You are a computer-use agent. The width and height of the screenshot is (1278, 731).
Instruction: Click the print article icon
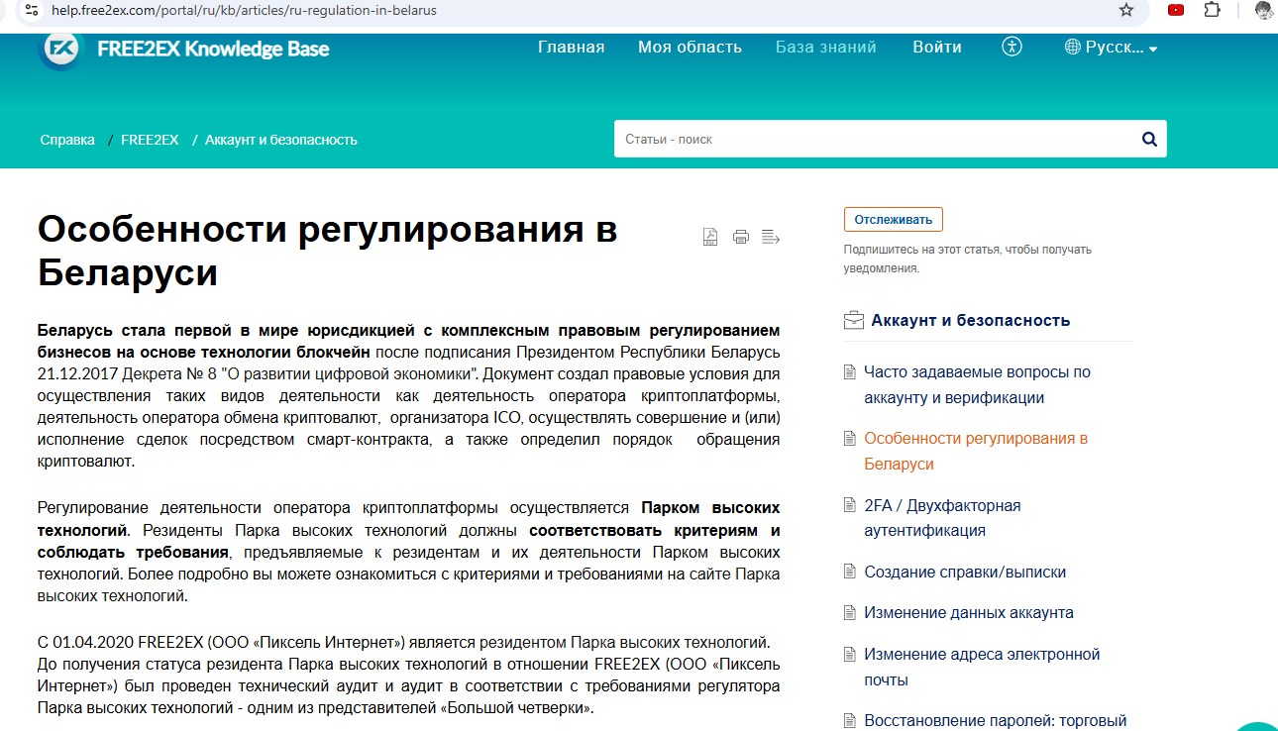click(x=740, y=237)
